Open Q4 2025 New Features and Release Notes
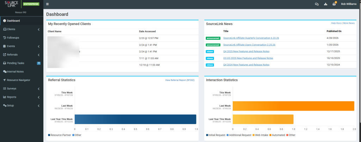This screenshot has width=361, height=142. 246,51
